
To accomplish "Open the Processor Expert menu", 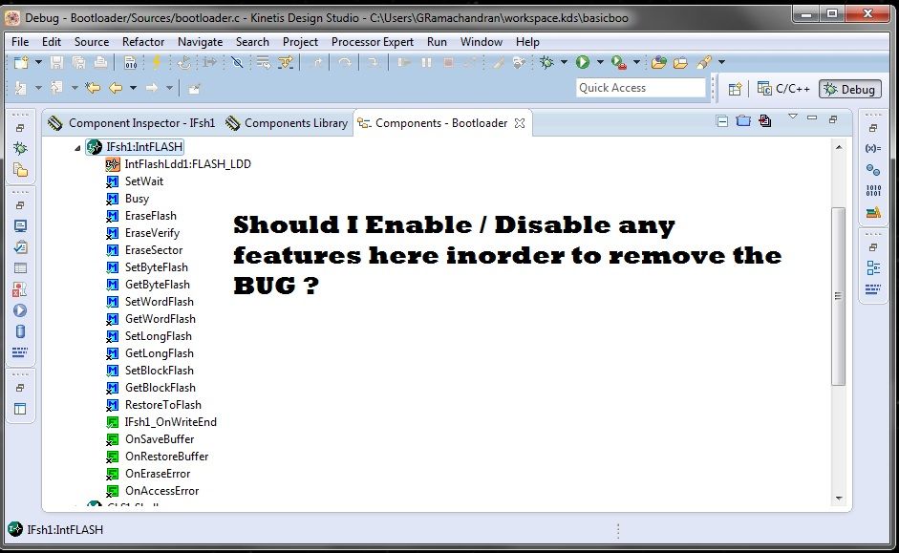I will (372, 42).
